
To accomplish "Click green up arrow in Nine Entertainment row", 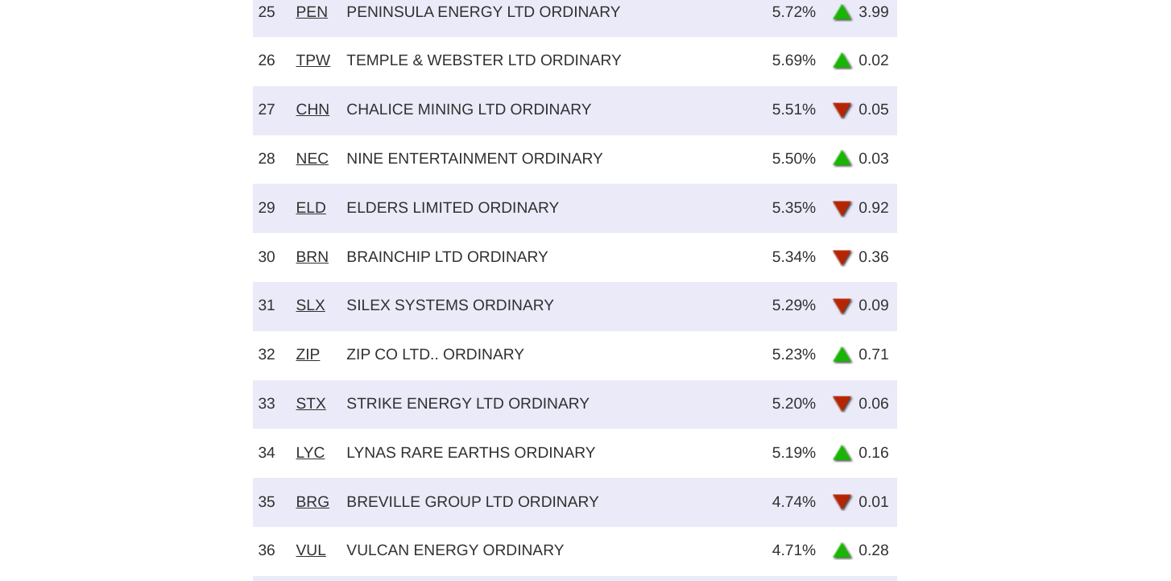I will tap(842, 159).
